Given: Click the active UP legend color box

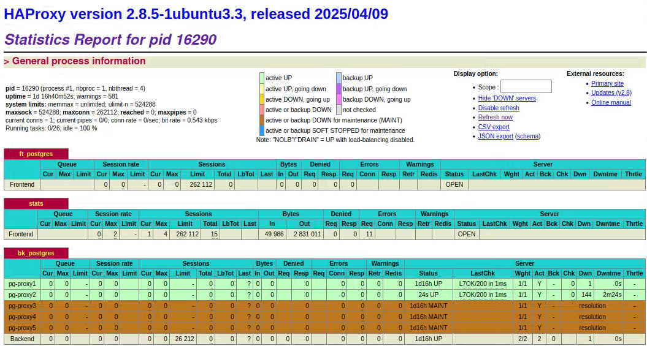Looking at the screenshot, I should coord(262,78).
